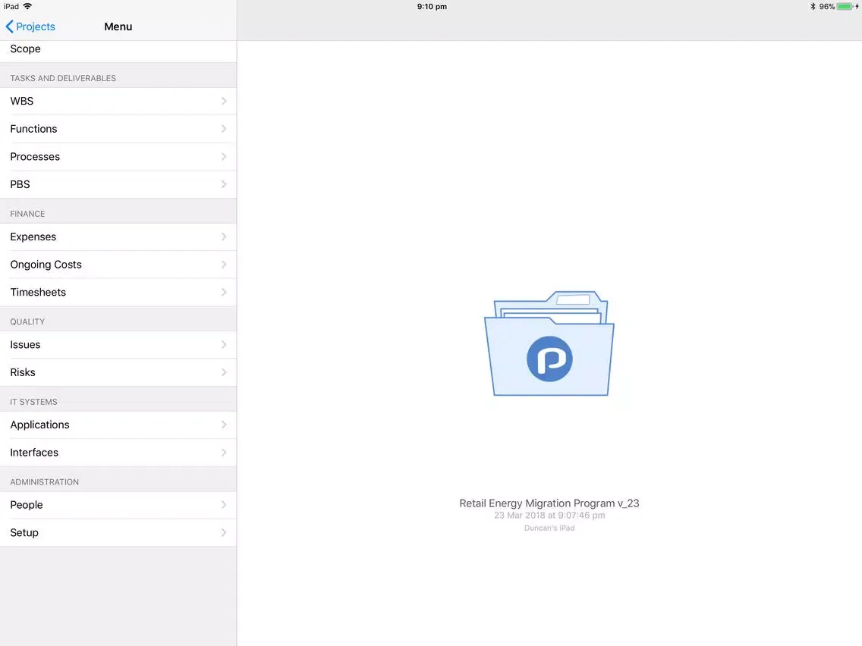The width and height of the screenshot is (862, 646).
Task: Open the WBS menu item
Action: 118,101
